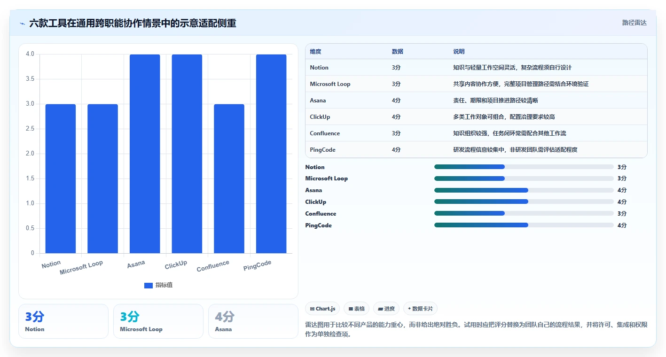The height and width of the screenshot is (357, 666).
Task: Click the PingCode cell in the table
Action: coord(322,150)
